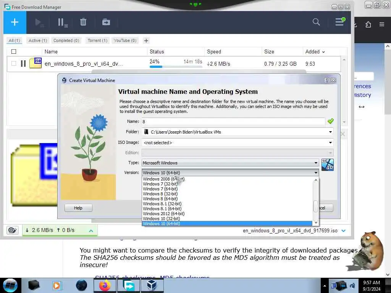Move download to folder icon
Image resolution: width=391 pixels, height=293 pixels.
tap(106, 22)
